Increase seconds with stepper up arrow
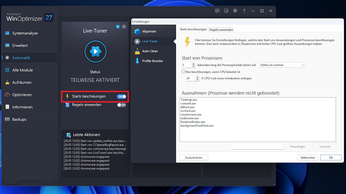This screenshot has height=194, width=346. [194, 64]
